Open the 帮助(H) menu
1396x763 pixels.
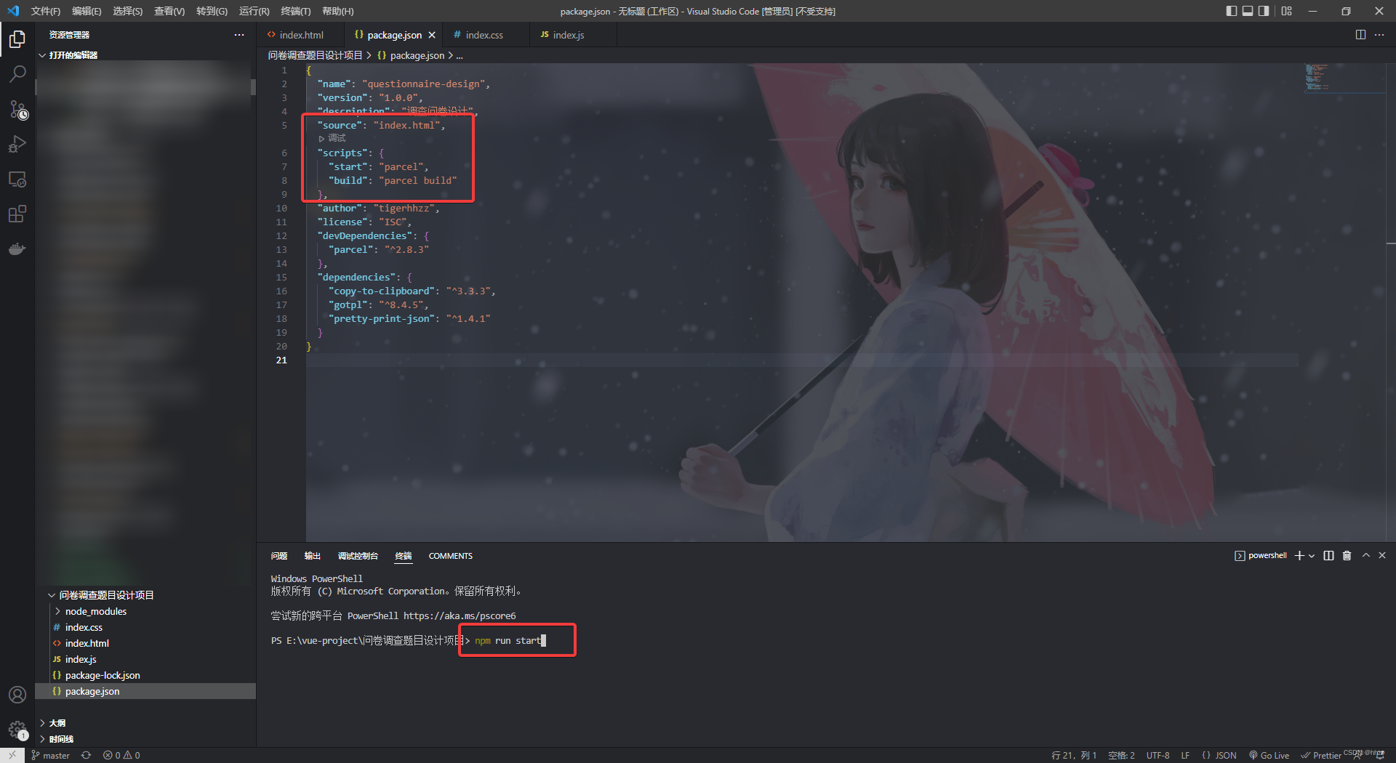(338, 11)
